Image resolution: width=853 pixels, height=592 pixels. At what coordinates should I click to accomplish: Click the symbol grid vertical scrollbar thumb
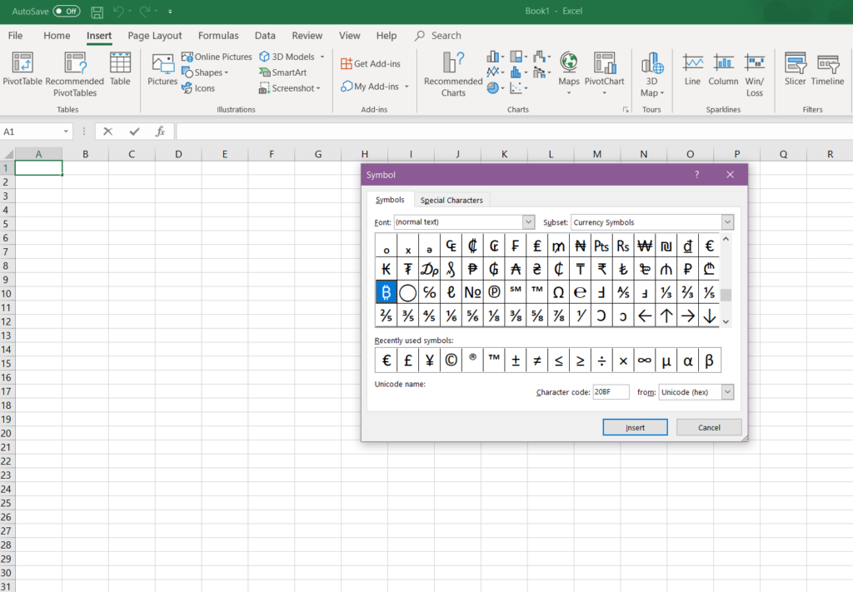coord(726,295)
